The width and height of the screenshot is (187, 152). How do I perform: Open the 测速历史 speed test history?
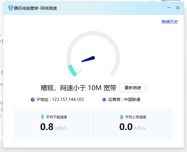coord(169,22)
